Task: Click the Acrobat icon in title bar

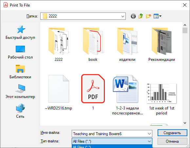Action: tap(6, 5)
